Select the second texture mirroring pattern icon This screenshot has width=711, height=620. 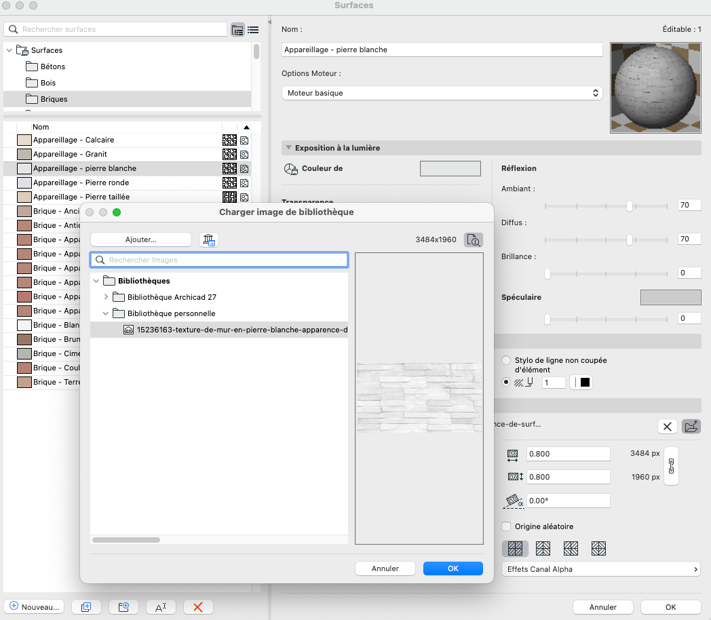(543, 548)
